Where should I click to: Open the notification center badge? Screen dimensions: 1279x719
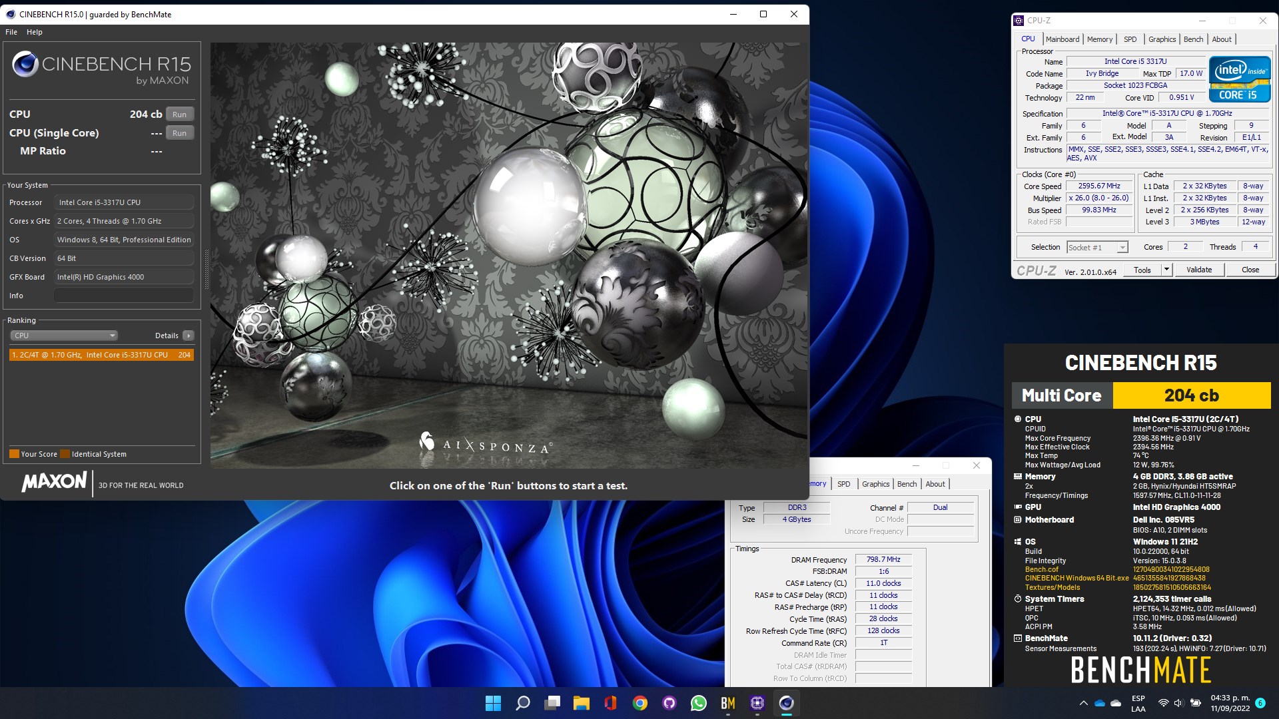coord(1260,702)
